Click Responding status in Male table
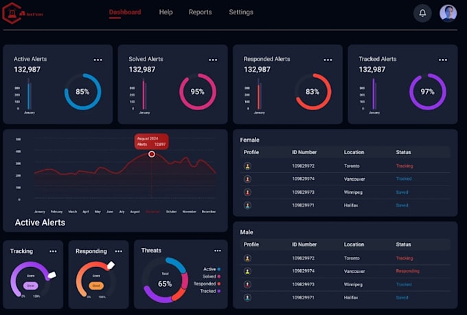 coord(407,271)
